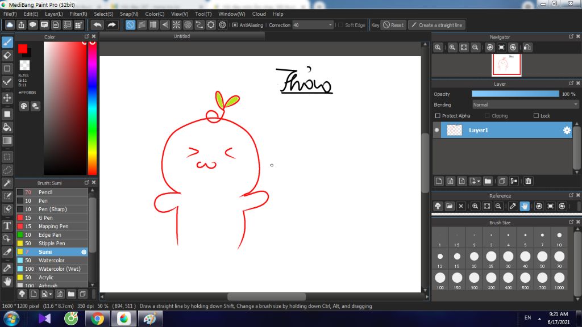Enable parallel snap guide
Image resolution: width=582 pixels, height=327 pixels.
click(x=142, y=25)
